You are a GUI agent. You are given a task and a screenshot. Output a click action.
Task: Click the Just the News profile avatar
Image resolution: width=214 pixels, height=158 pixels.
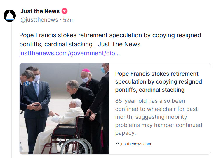[x=10, y=15]
